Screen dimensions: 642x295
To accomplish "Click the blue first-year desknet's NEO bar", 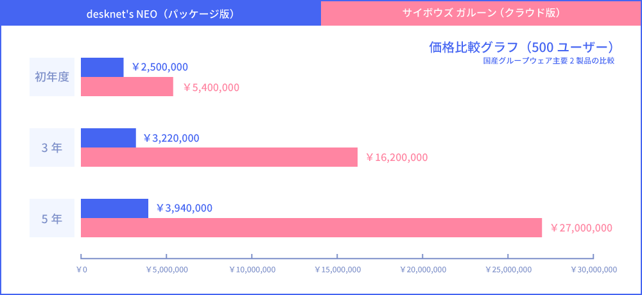I will pos(102,67).
